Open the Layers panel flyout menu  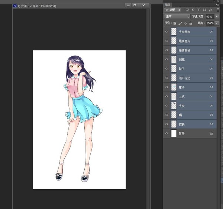tap(217, 5)
